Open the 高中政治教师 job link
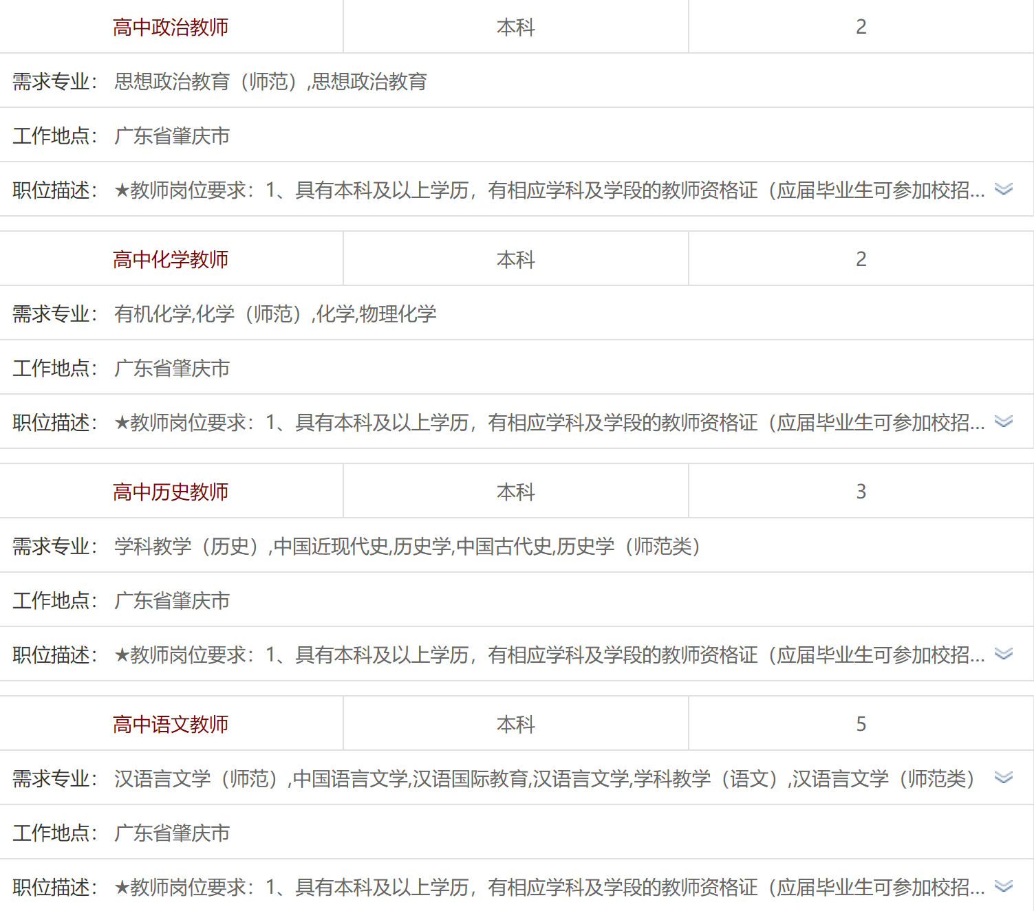This screenshot has height=911, width=1034. (171, 27)
